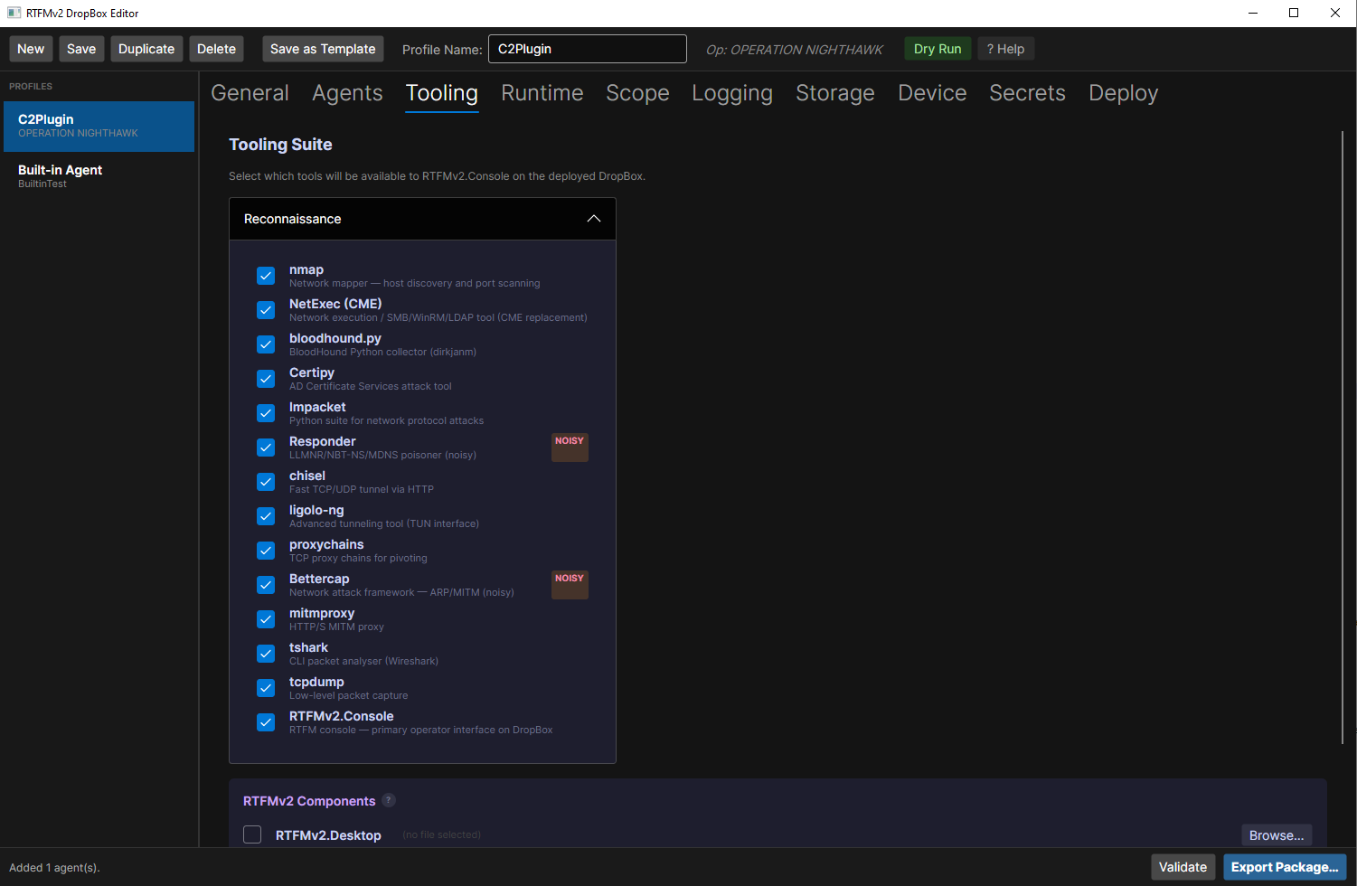Go to the Runtime tab
1357x886 pixels.
click(542, 93)
